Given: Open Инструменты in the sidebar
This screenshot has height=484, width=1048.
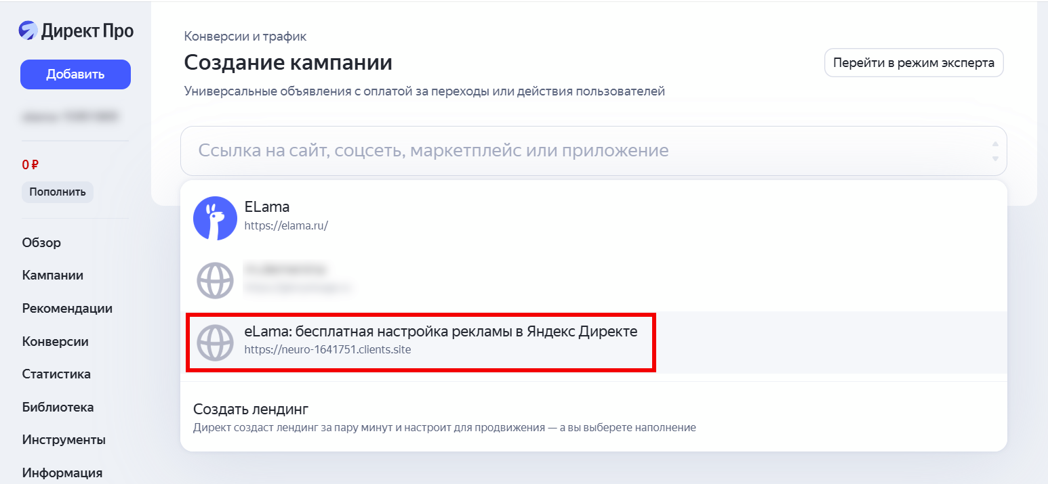Looking at the screenshot, I should pos(64,439).
